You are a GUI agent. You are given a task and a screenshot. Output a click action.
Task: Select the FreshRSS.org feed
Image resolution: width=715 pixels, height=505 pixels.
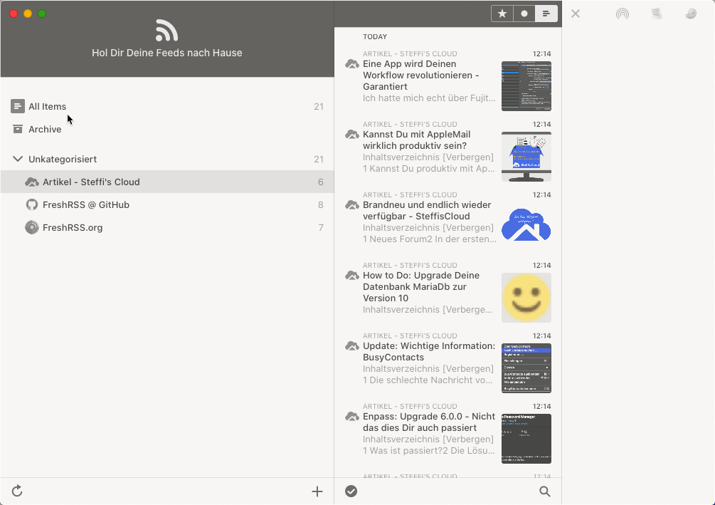tap(72, 227)
